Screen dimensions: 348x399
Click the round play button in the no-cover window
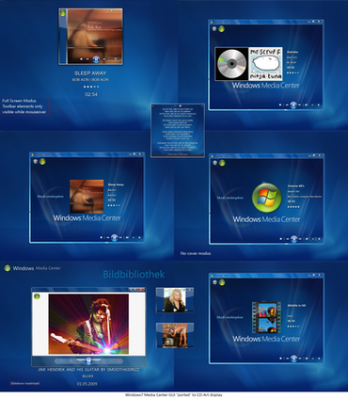[293, 239]
